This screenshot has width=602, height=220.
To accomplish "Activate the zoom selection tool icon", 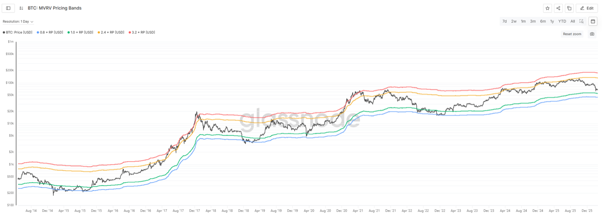I will click(581, 21).
